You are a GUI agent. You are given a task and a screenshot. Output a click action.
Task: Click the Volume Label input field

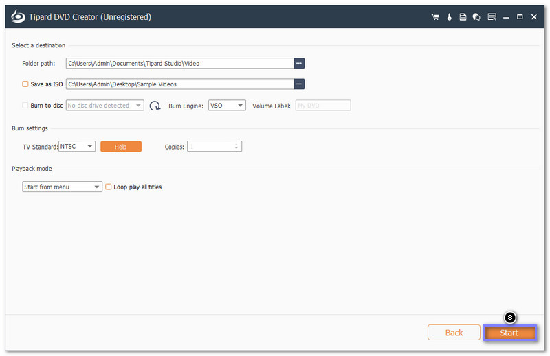(x=323, y=106)
